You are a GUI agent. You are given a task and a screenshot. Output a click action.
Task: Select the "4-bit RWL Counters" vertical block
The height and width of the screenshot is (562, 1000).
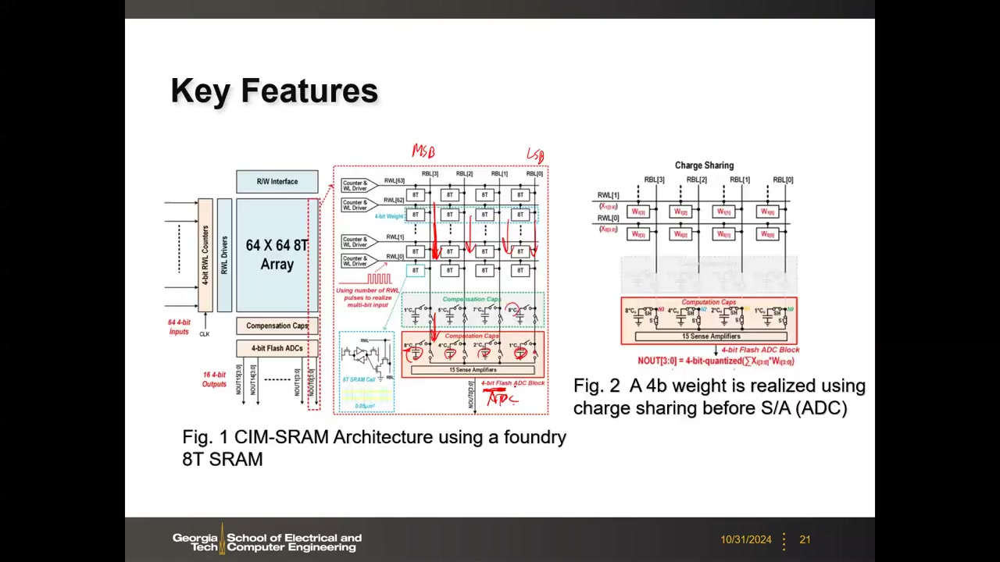pos(205,255)
